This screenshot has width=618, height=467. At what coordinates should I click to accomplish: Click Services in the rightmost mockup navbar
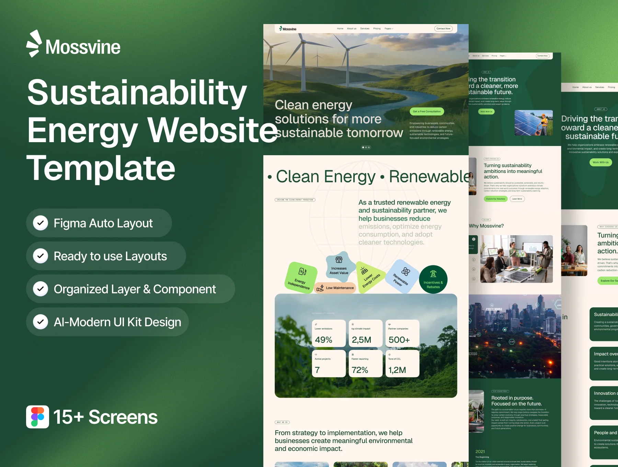(x=600, y=87)
